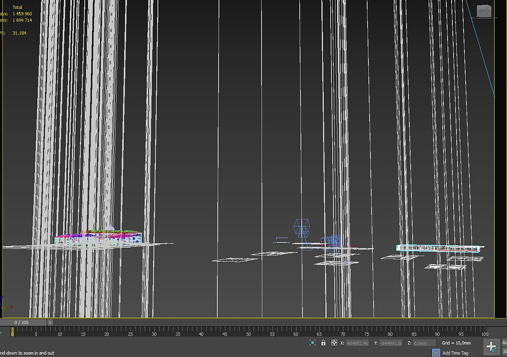507x357 pixels.
Task: Click the Add Time Tag label
Action: pos(455,353)
